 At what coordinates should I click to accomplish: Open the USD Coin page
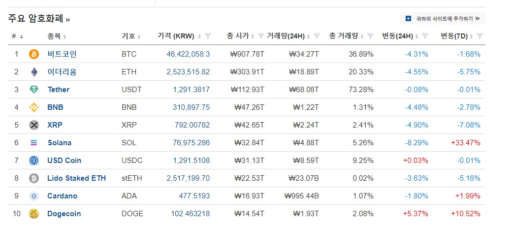(64, 161)
